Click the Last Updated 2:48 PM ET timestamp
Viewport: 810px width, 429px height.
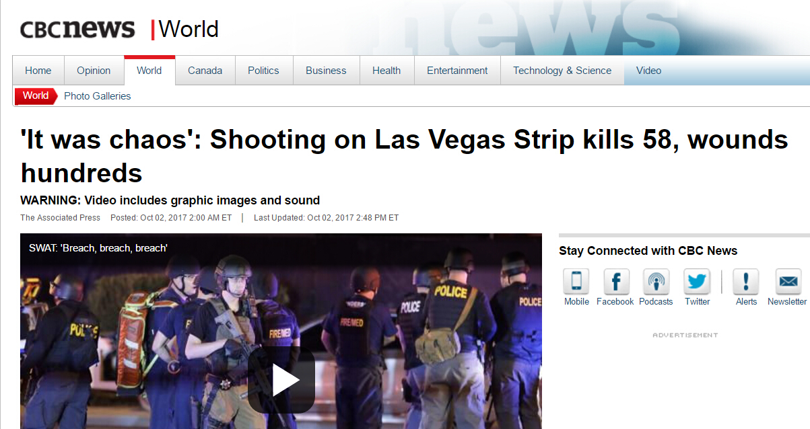(x=327, y=218)
